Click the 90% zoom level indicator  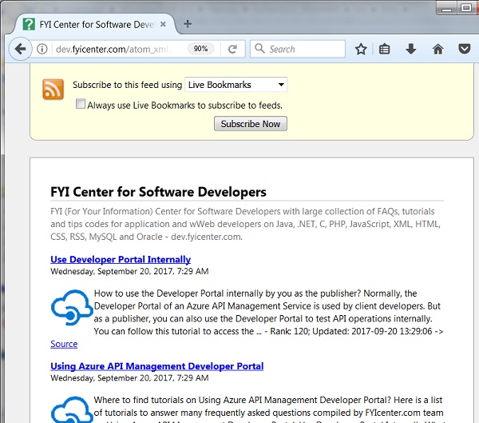pos(200,49)
